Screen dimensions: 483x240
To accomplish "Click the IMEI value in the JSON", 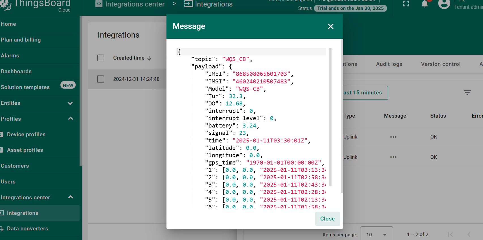I will pos(262,74).
